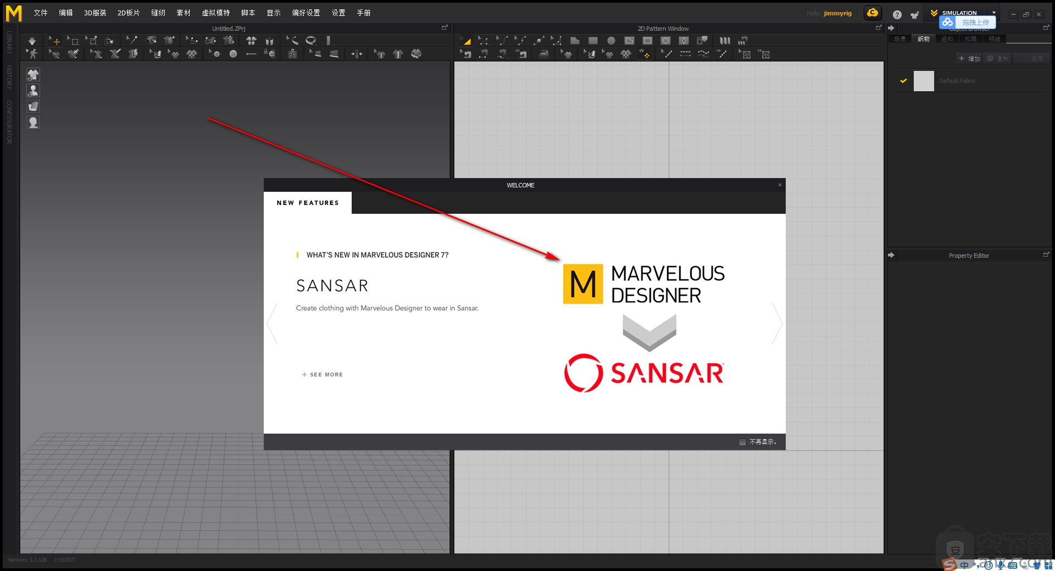1055x571 pixels.
Task: Click the Steam iron tool icon
Action: tap(543, 54)
